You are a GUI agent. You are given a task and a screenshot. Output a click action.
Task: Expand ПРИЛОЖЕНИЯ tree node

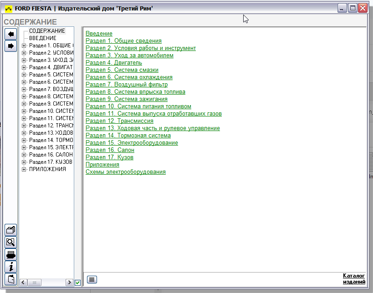[24, 169]
